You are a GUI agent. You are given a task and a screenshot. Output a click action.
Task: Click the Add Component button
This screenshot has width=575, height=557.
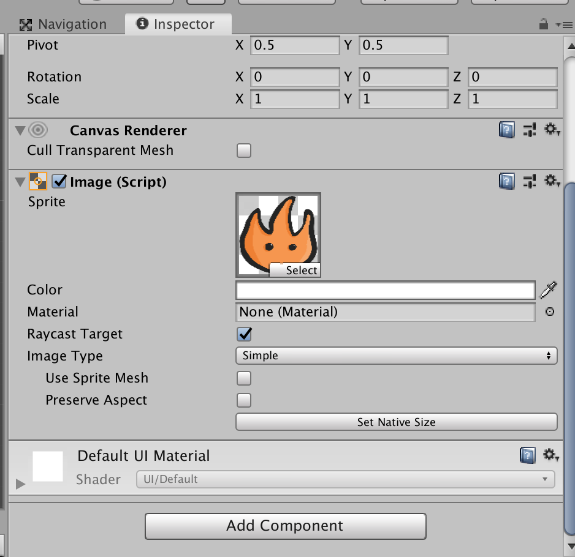[x=285, y=526]
